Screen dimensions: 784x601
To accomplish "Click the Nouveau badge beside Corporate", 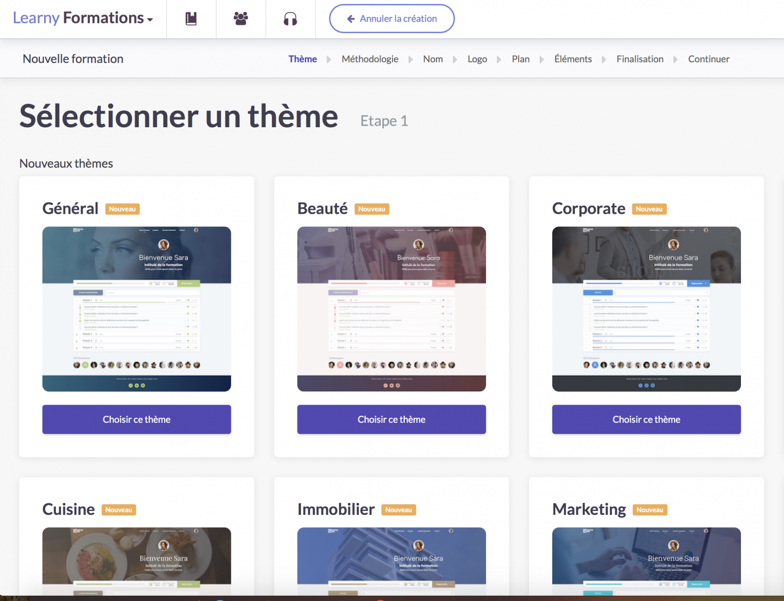I will click(649, 209).
